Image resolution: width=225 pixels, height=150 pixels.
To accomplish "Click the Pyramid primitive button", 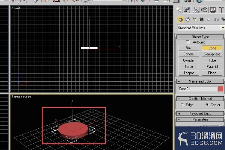I will [212, 67].
